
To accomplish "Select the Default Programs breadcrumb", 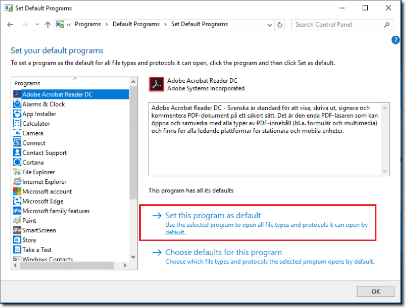I will coord(136,24).
